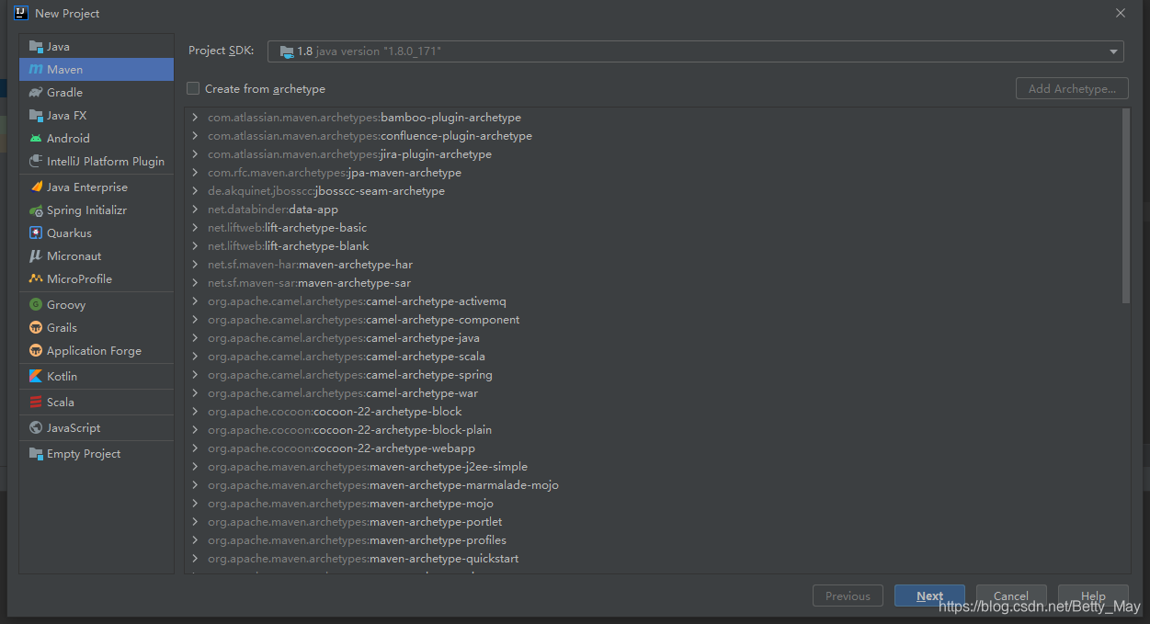The image size is (1150, 624).
Task: Choose Gradle project type label
Action: coord(64,93)
